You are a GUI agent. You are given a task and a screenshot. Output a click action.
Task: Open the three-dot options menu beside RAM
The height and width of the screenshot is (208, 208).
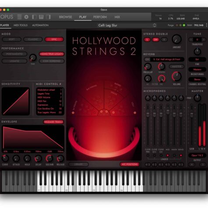(207, 25)
